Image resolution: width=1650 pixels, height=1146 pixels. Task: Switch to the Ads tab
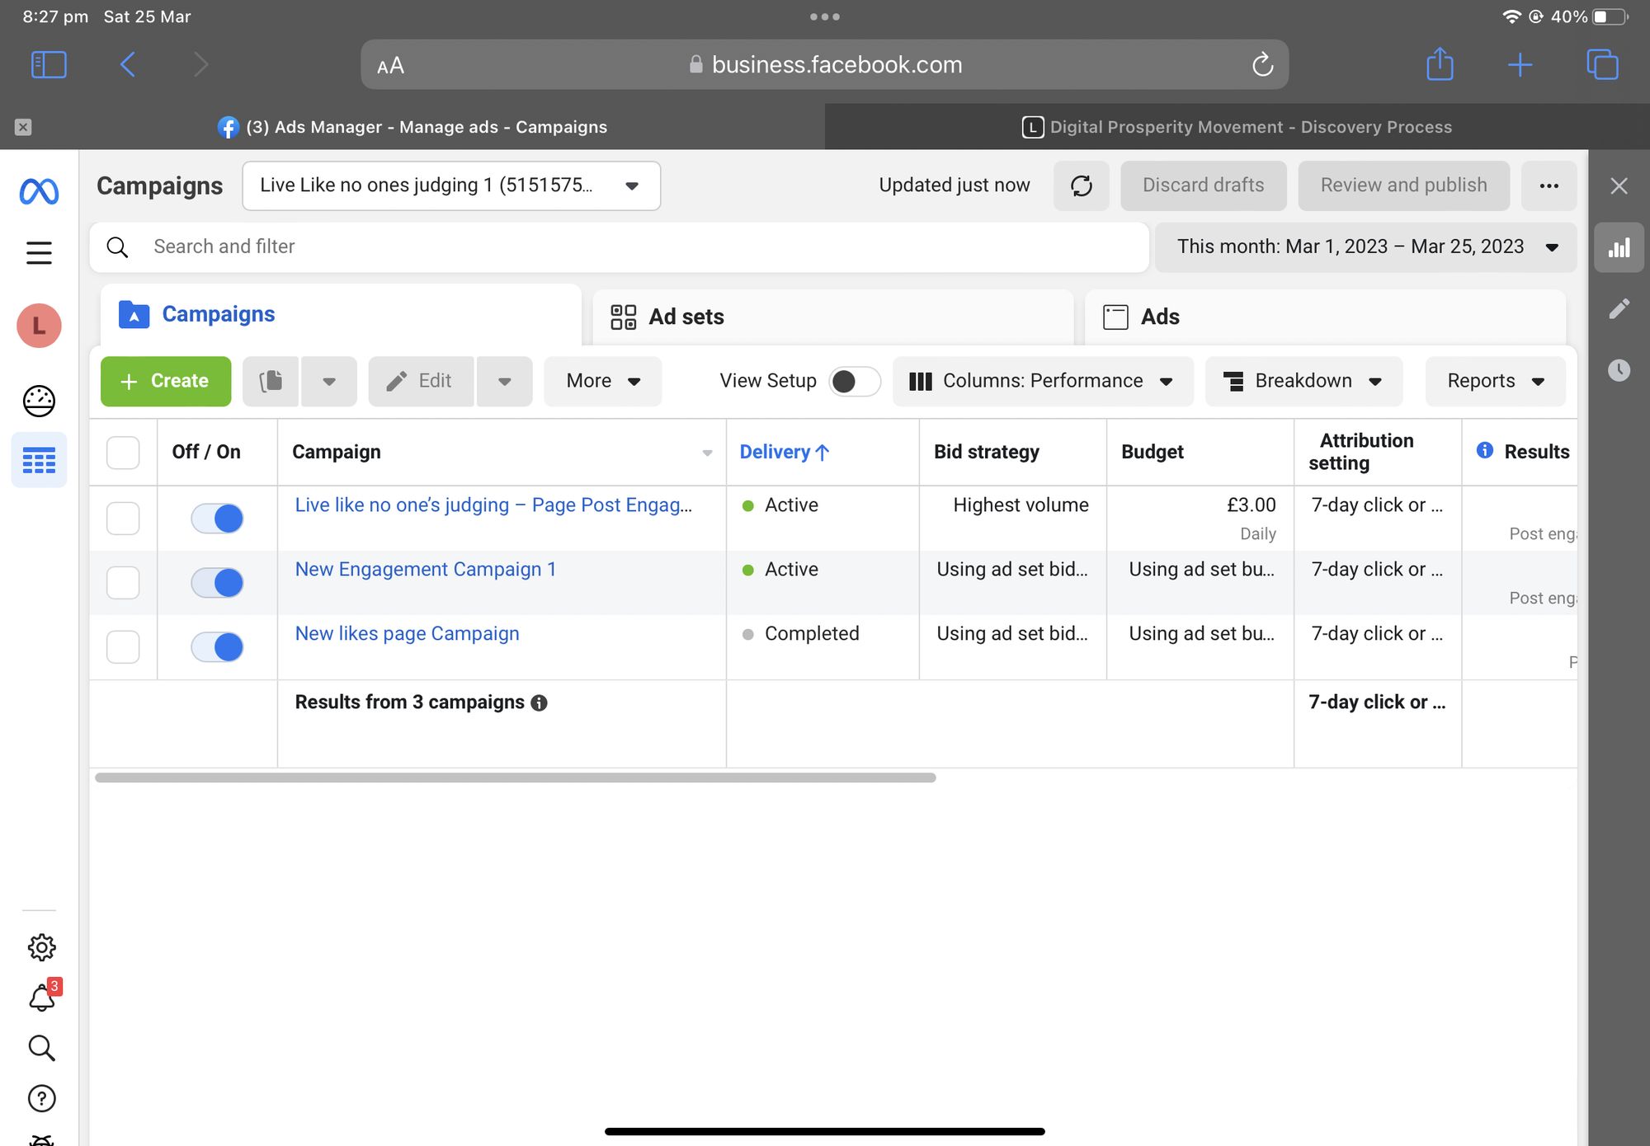click(1325, 317)
